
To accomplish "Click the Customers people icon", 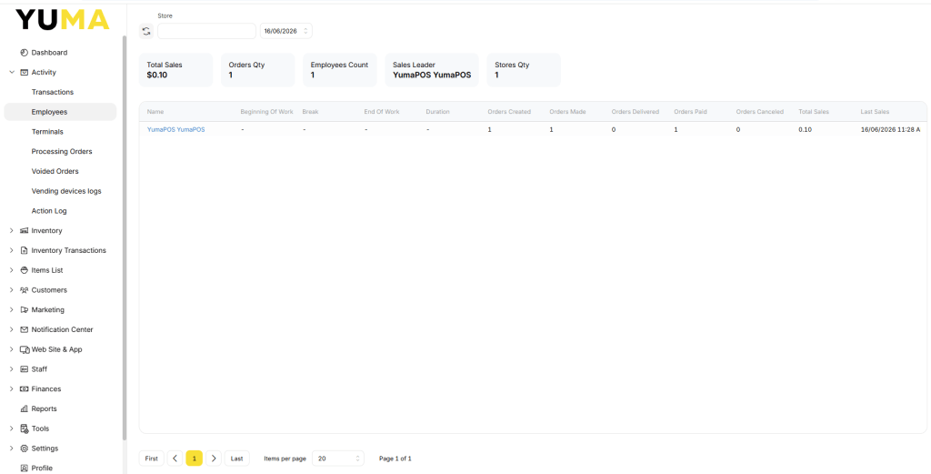I will [x=25, y=290].
